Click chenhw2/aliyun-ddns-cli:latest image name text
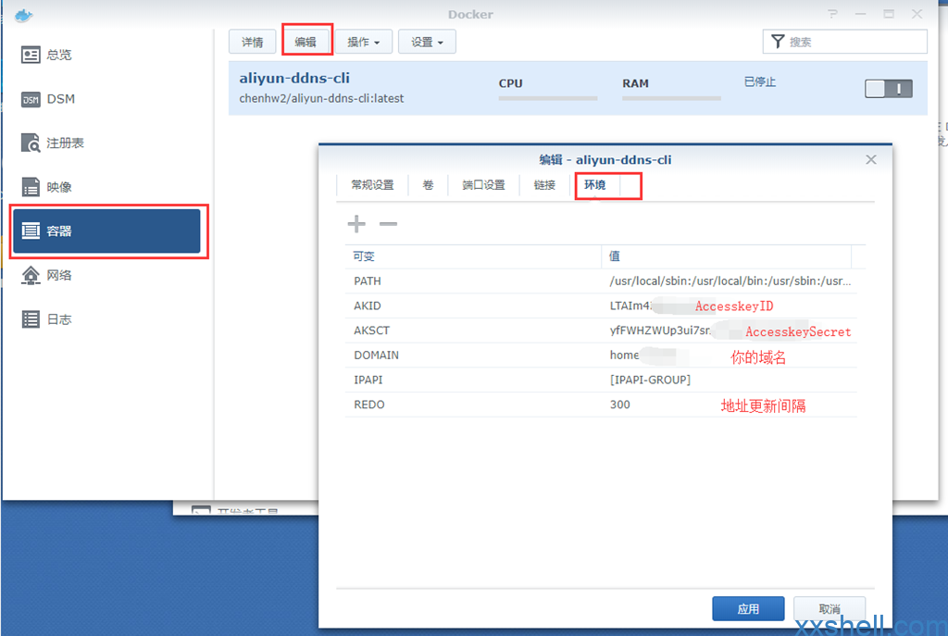This screenshot has height=636, width=948. (x=321, y=98)
